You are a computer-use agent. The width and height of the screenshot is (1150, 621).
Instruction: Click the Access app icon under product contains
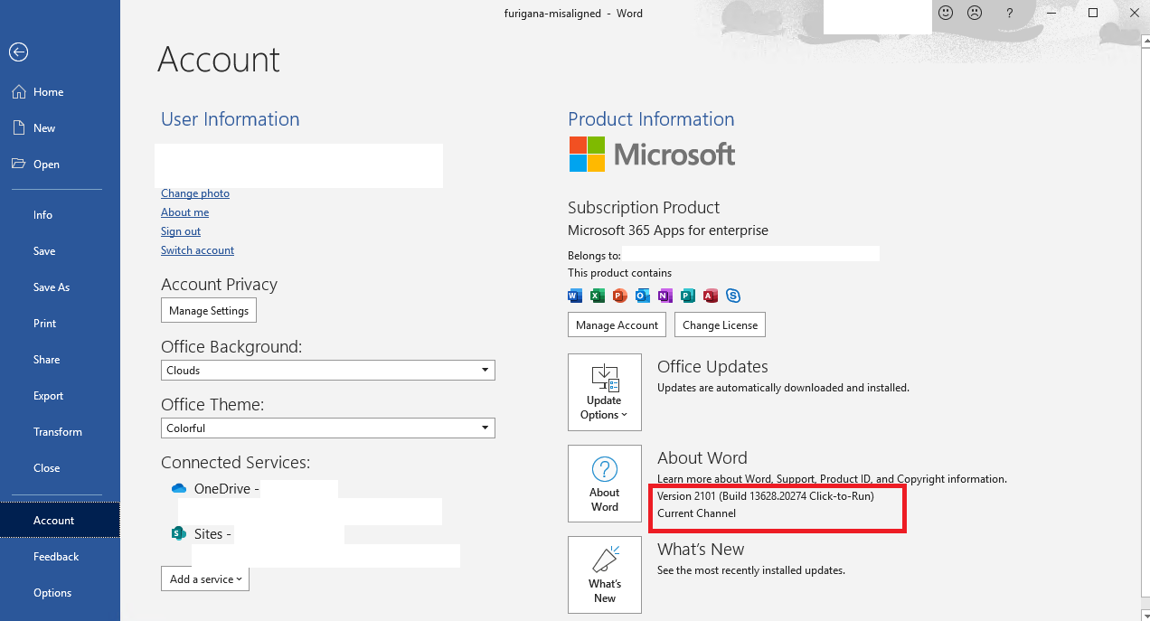[711, 296]
